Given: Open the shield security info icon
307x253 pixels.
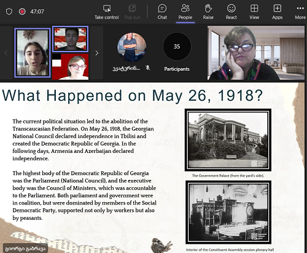Looking at the screenshot, I should click(x=9, y=12).
